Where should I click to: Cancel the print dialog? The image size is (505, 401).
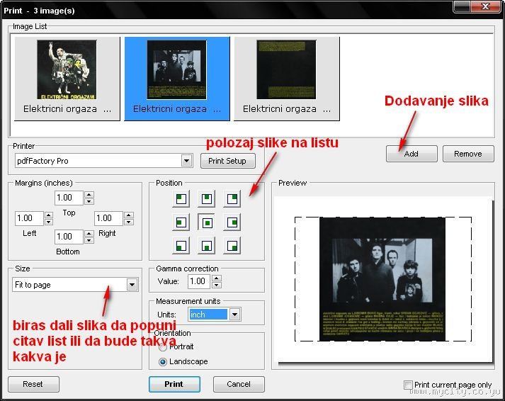pos(239,384)
